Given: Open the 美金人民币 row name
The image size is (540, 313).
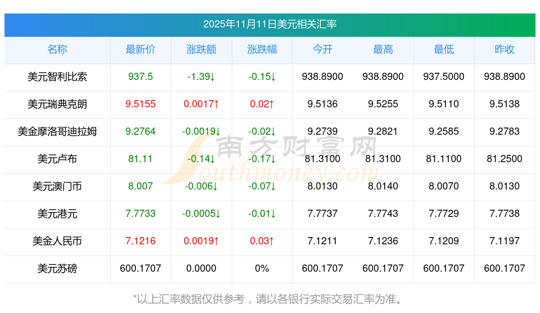Looking at the screenshot, I should point(57,241).
